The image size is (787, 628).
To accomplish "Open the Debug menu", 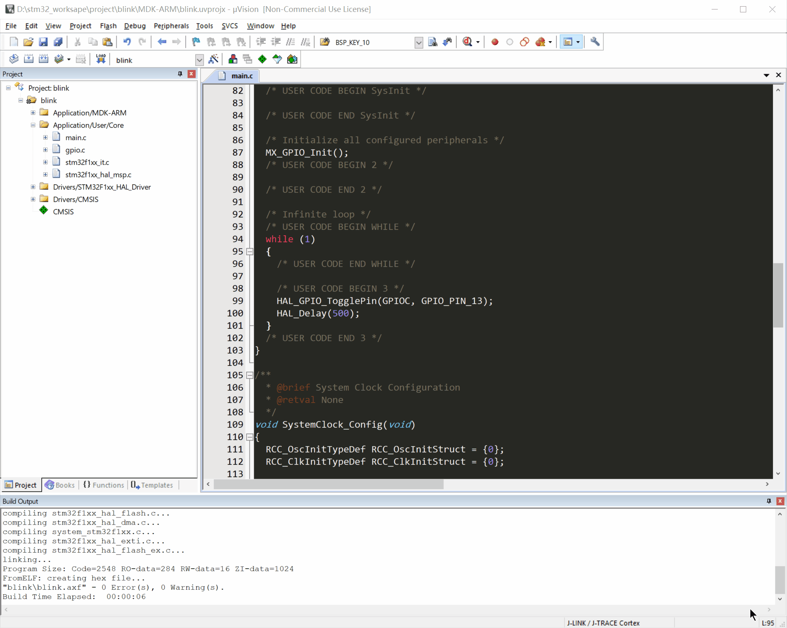I will [135, 26].
